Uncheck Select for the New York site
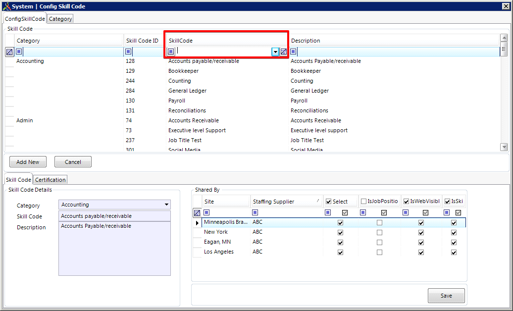This screenshot has width=513, height=311. (x=340, y=232)
